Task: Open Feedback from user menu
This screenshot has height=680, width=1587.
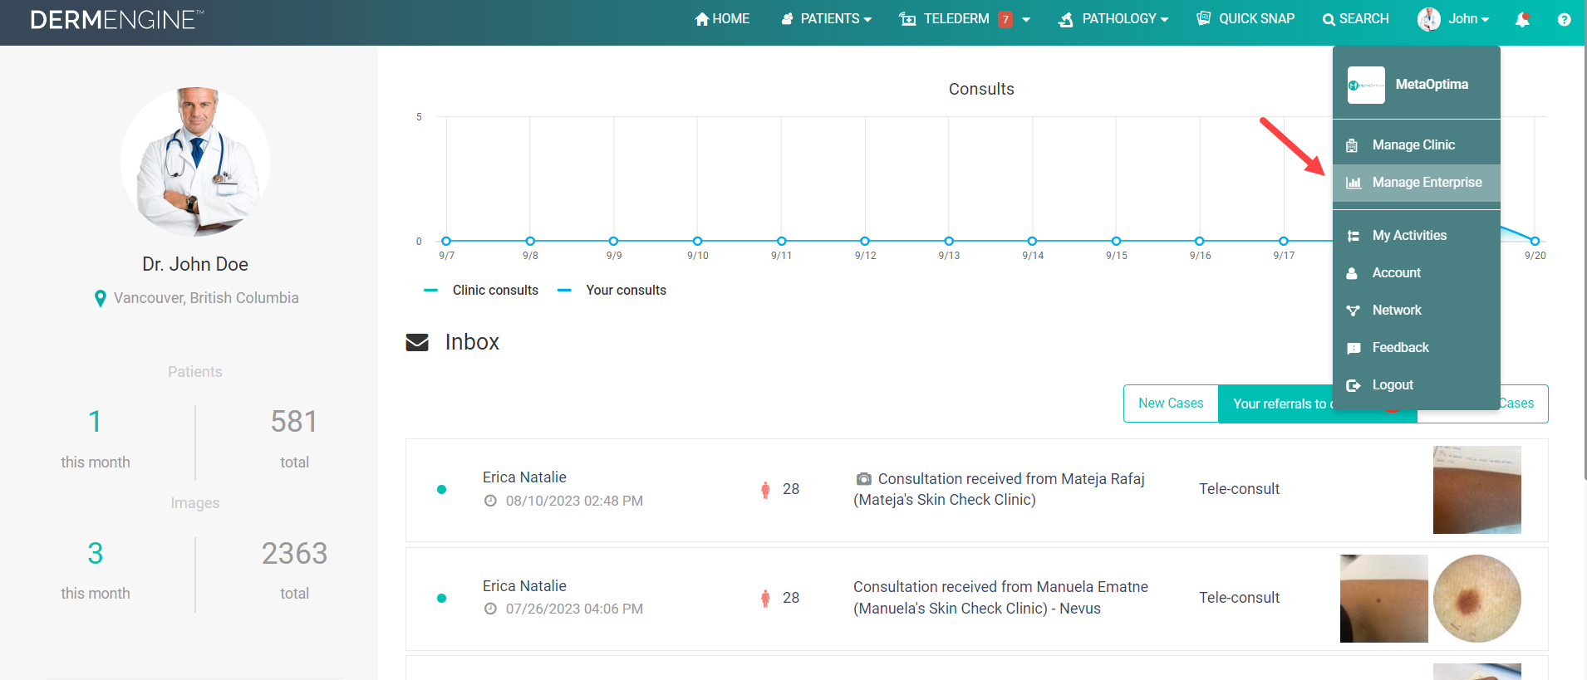Action: pyautogui.click(x=1417, y=347)
